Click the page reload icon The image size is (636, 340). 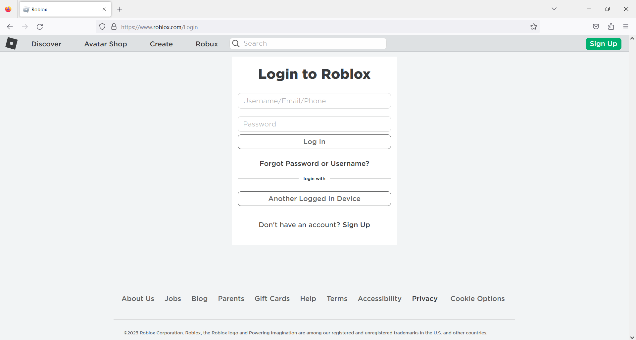(40, 26)
